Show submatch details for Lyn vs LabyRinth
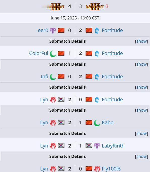 click(141, 156)
